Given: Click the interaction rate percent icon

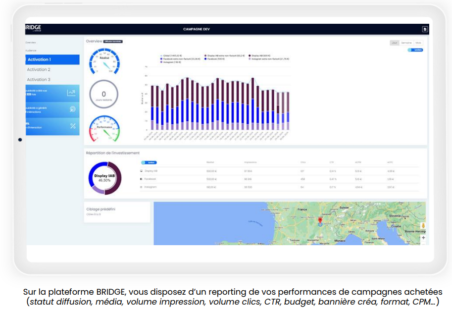Looking at the screenshot, I should click(73, 126).
